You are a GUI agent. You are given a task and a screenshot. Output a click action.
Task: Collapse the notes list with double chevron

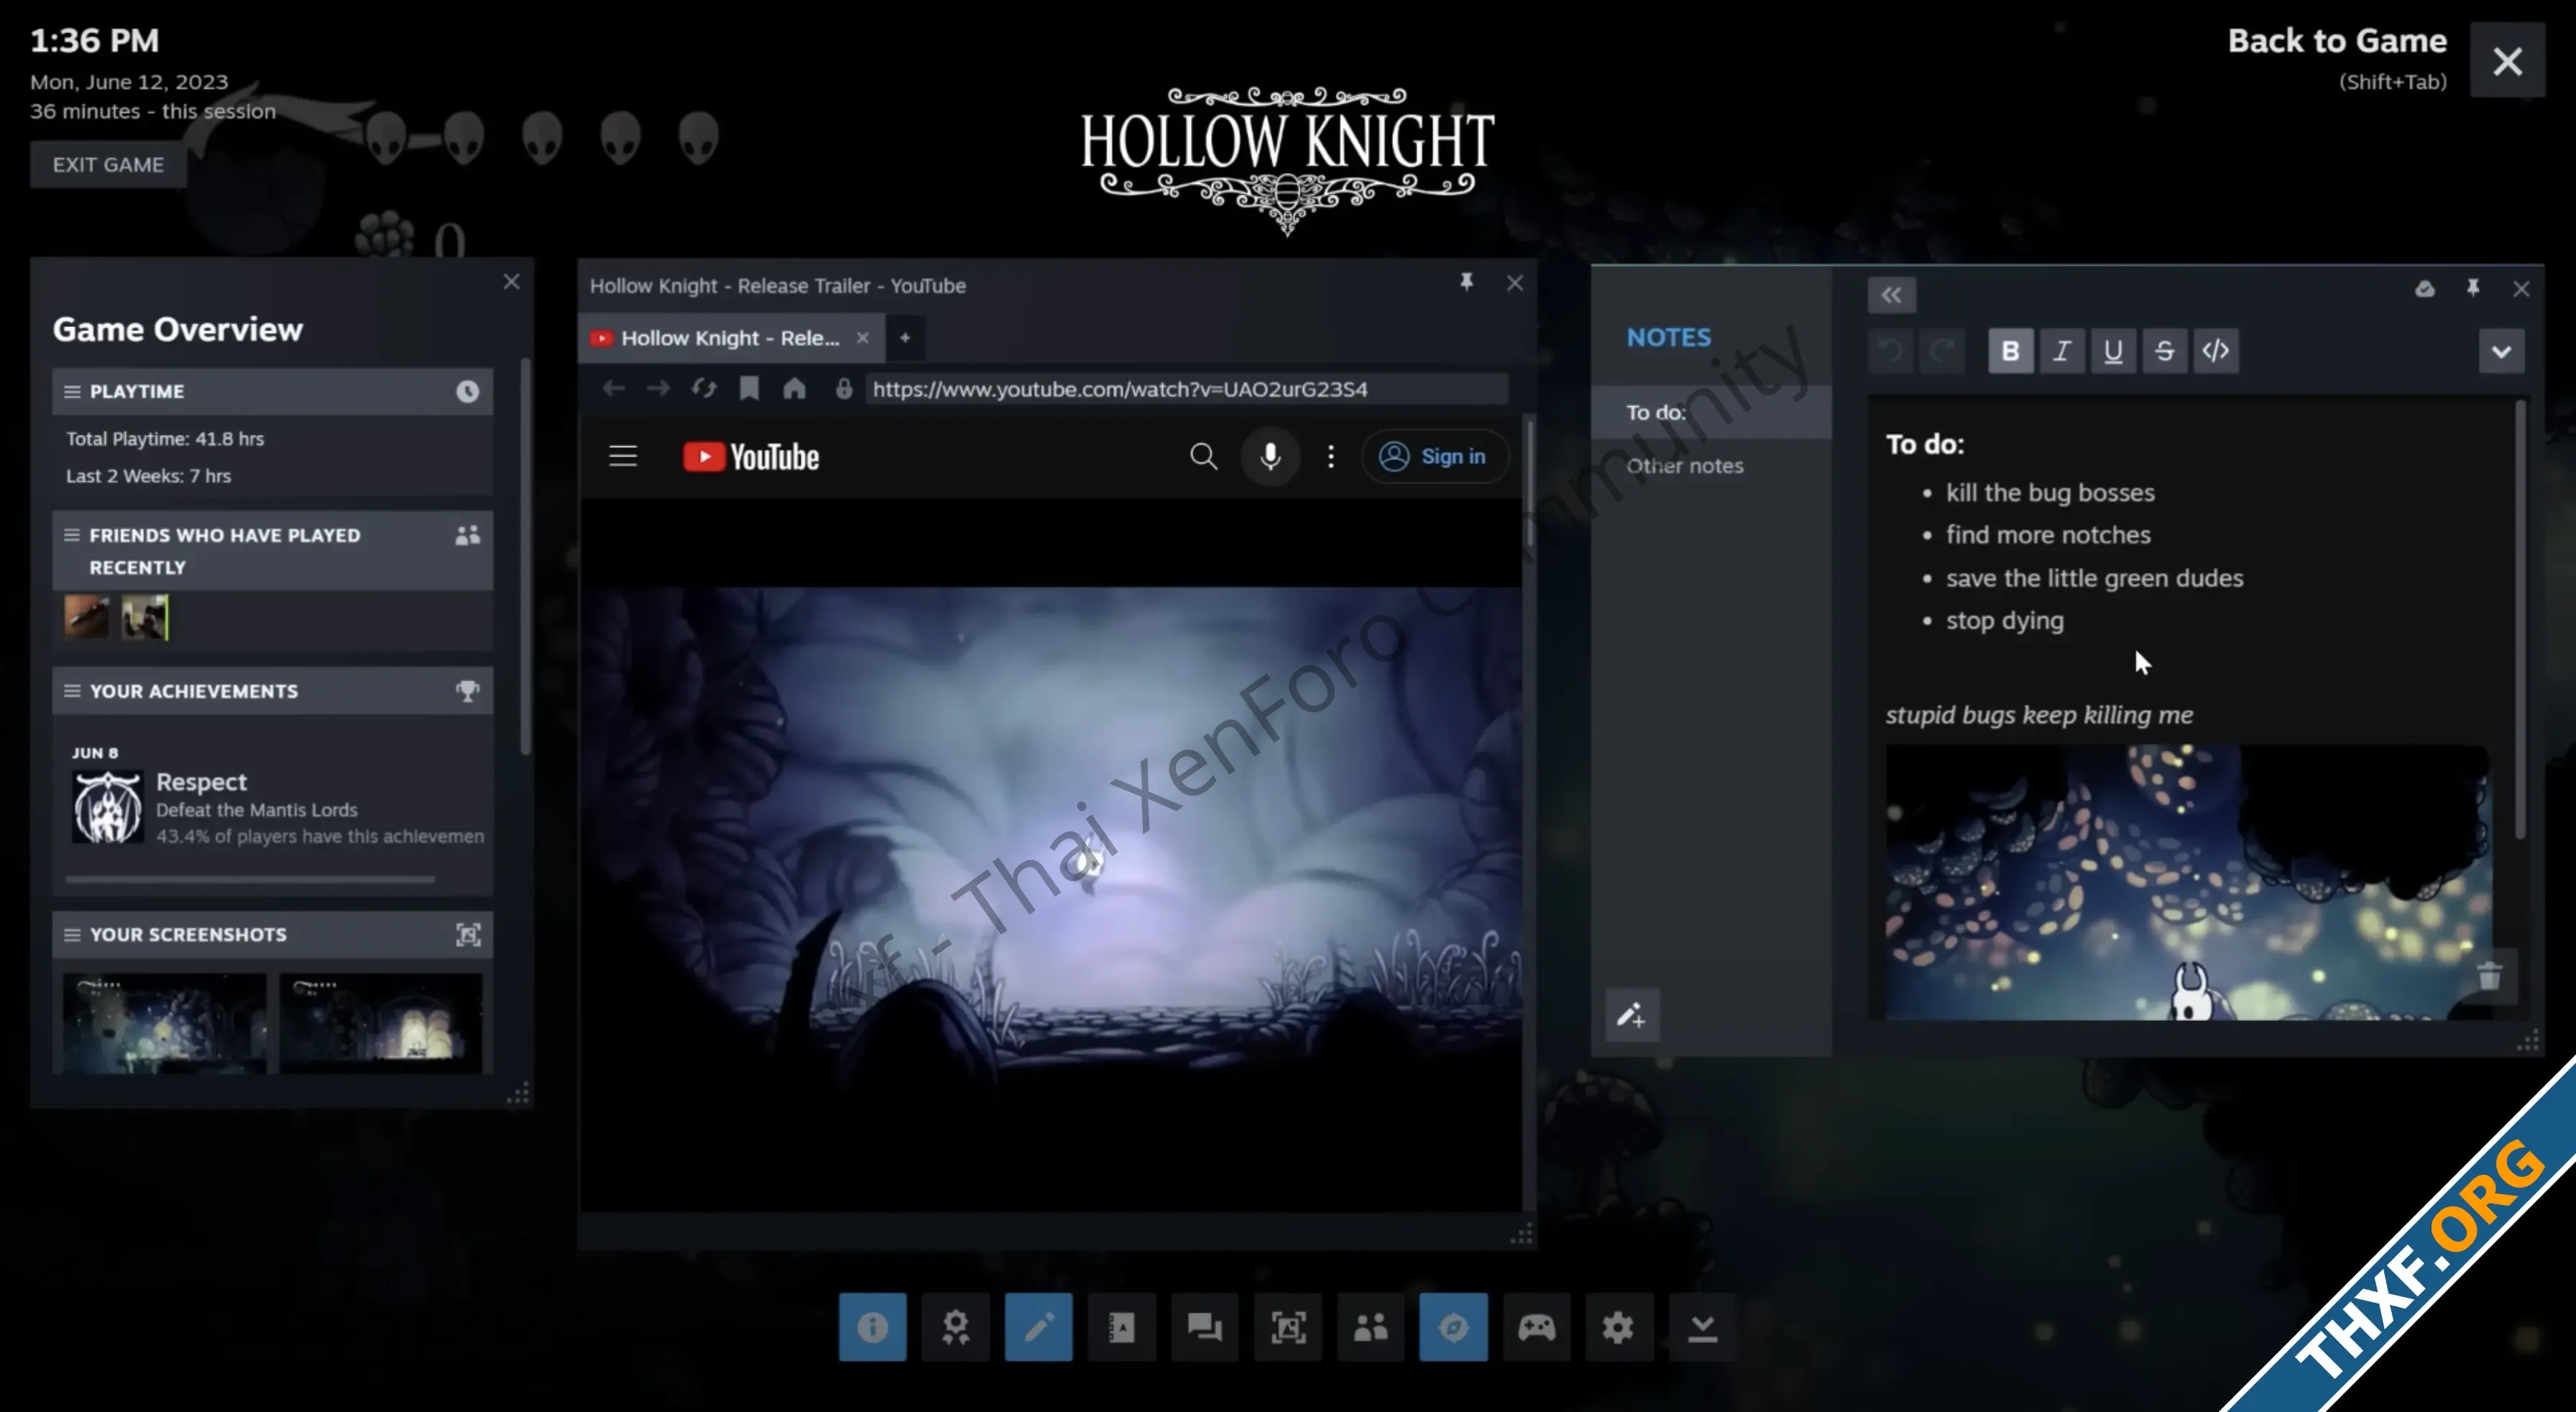tap(1891, 295)
